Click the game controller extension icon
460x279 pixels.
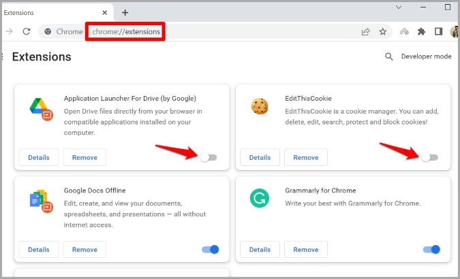pos(404,31)
